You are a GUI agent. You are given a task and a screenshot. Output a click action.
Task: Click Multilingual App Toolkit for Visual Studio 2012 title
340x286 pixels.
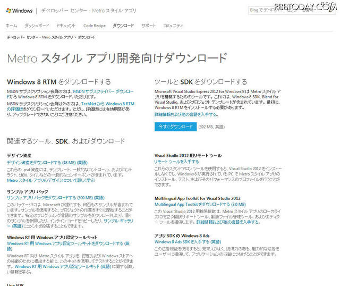197,198
